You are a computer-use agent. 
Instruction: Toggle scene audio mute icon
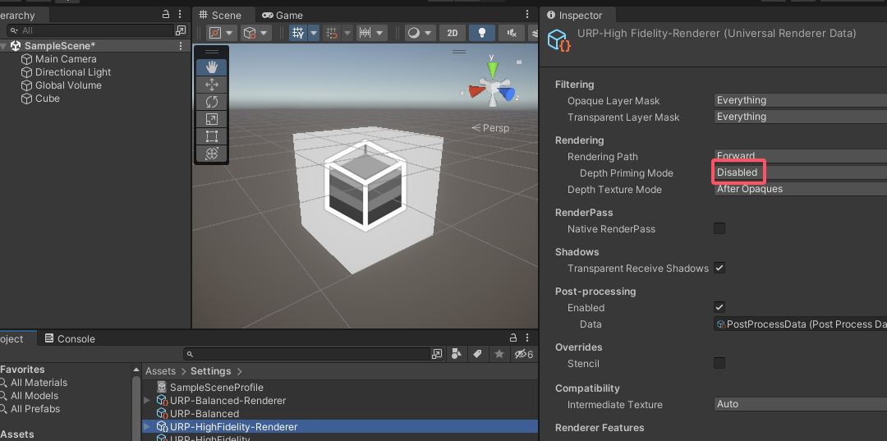coord(512,33)
